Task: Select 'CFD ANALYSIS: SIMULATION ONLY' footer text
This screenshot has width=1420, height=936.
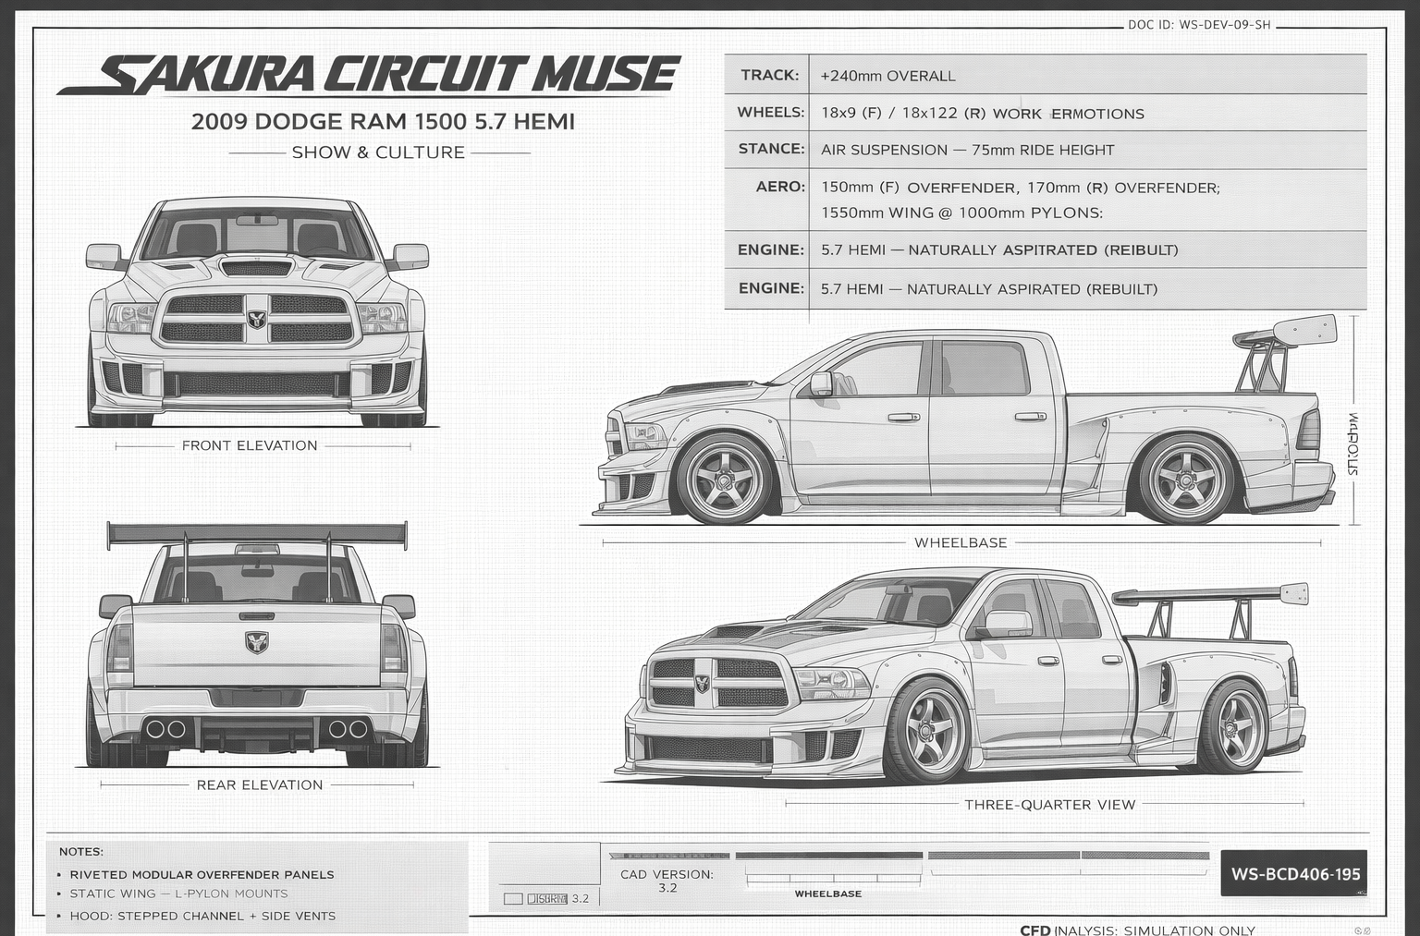Action: click(1138, 930)
